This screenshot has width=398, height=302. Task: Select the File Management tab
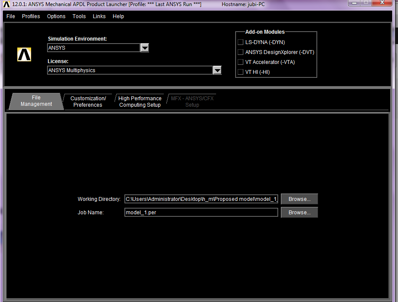pyautogui.click(x=36, y=101)
